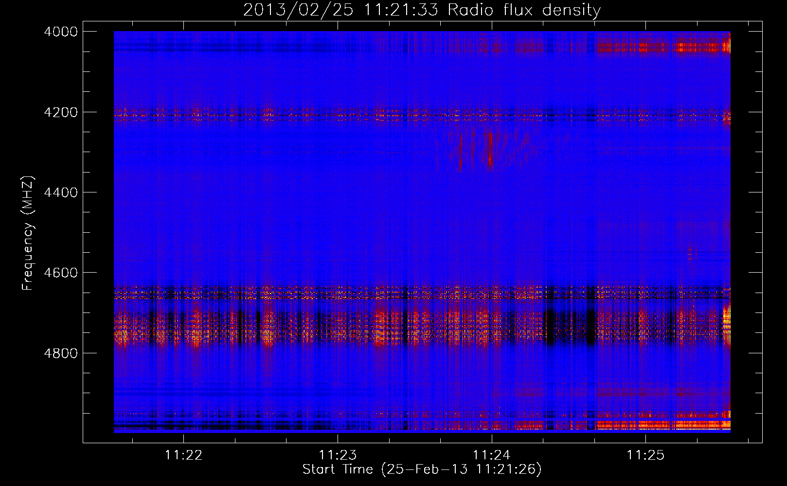Click the plot title '2013/02/25 11:21:33 Radio flux density'
Image resolution: width=787 pixels, height=486 pixels.
(422, 10)
